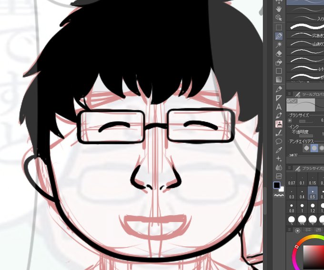Screen dimensions: 324x270
Task: Select the sparkle wand tool under Pen
Action: click(x=279, y=45)
